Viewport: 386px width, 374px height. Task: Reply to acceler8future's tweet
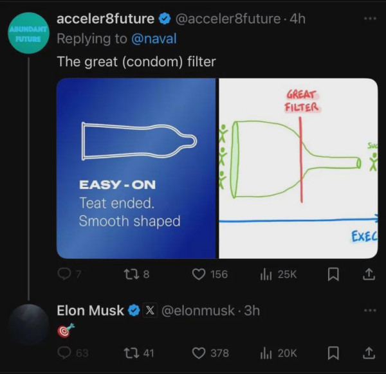point(64,274)
